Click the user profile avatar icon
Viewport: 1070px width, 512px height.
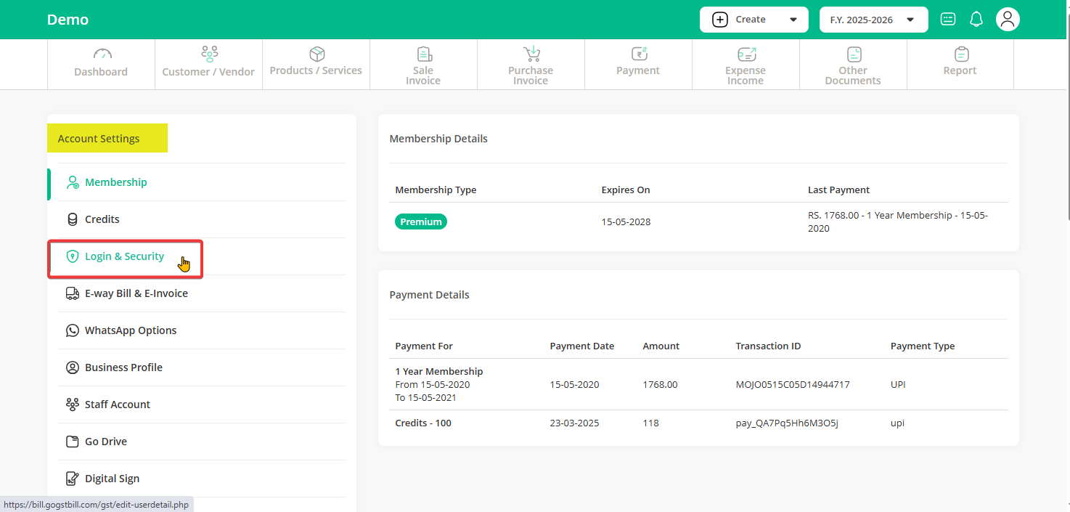click(x=1008, y=20)
